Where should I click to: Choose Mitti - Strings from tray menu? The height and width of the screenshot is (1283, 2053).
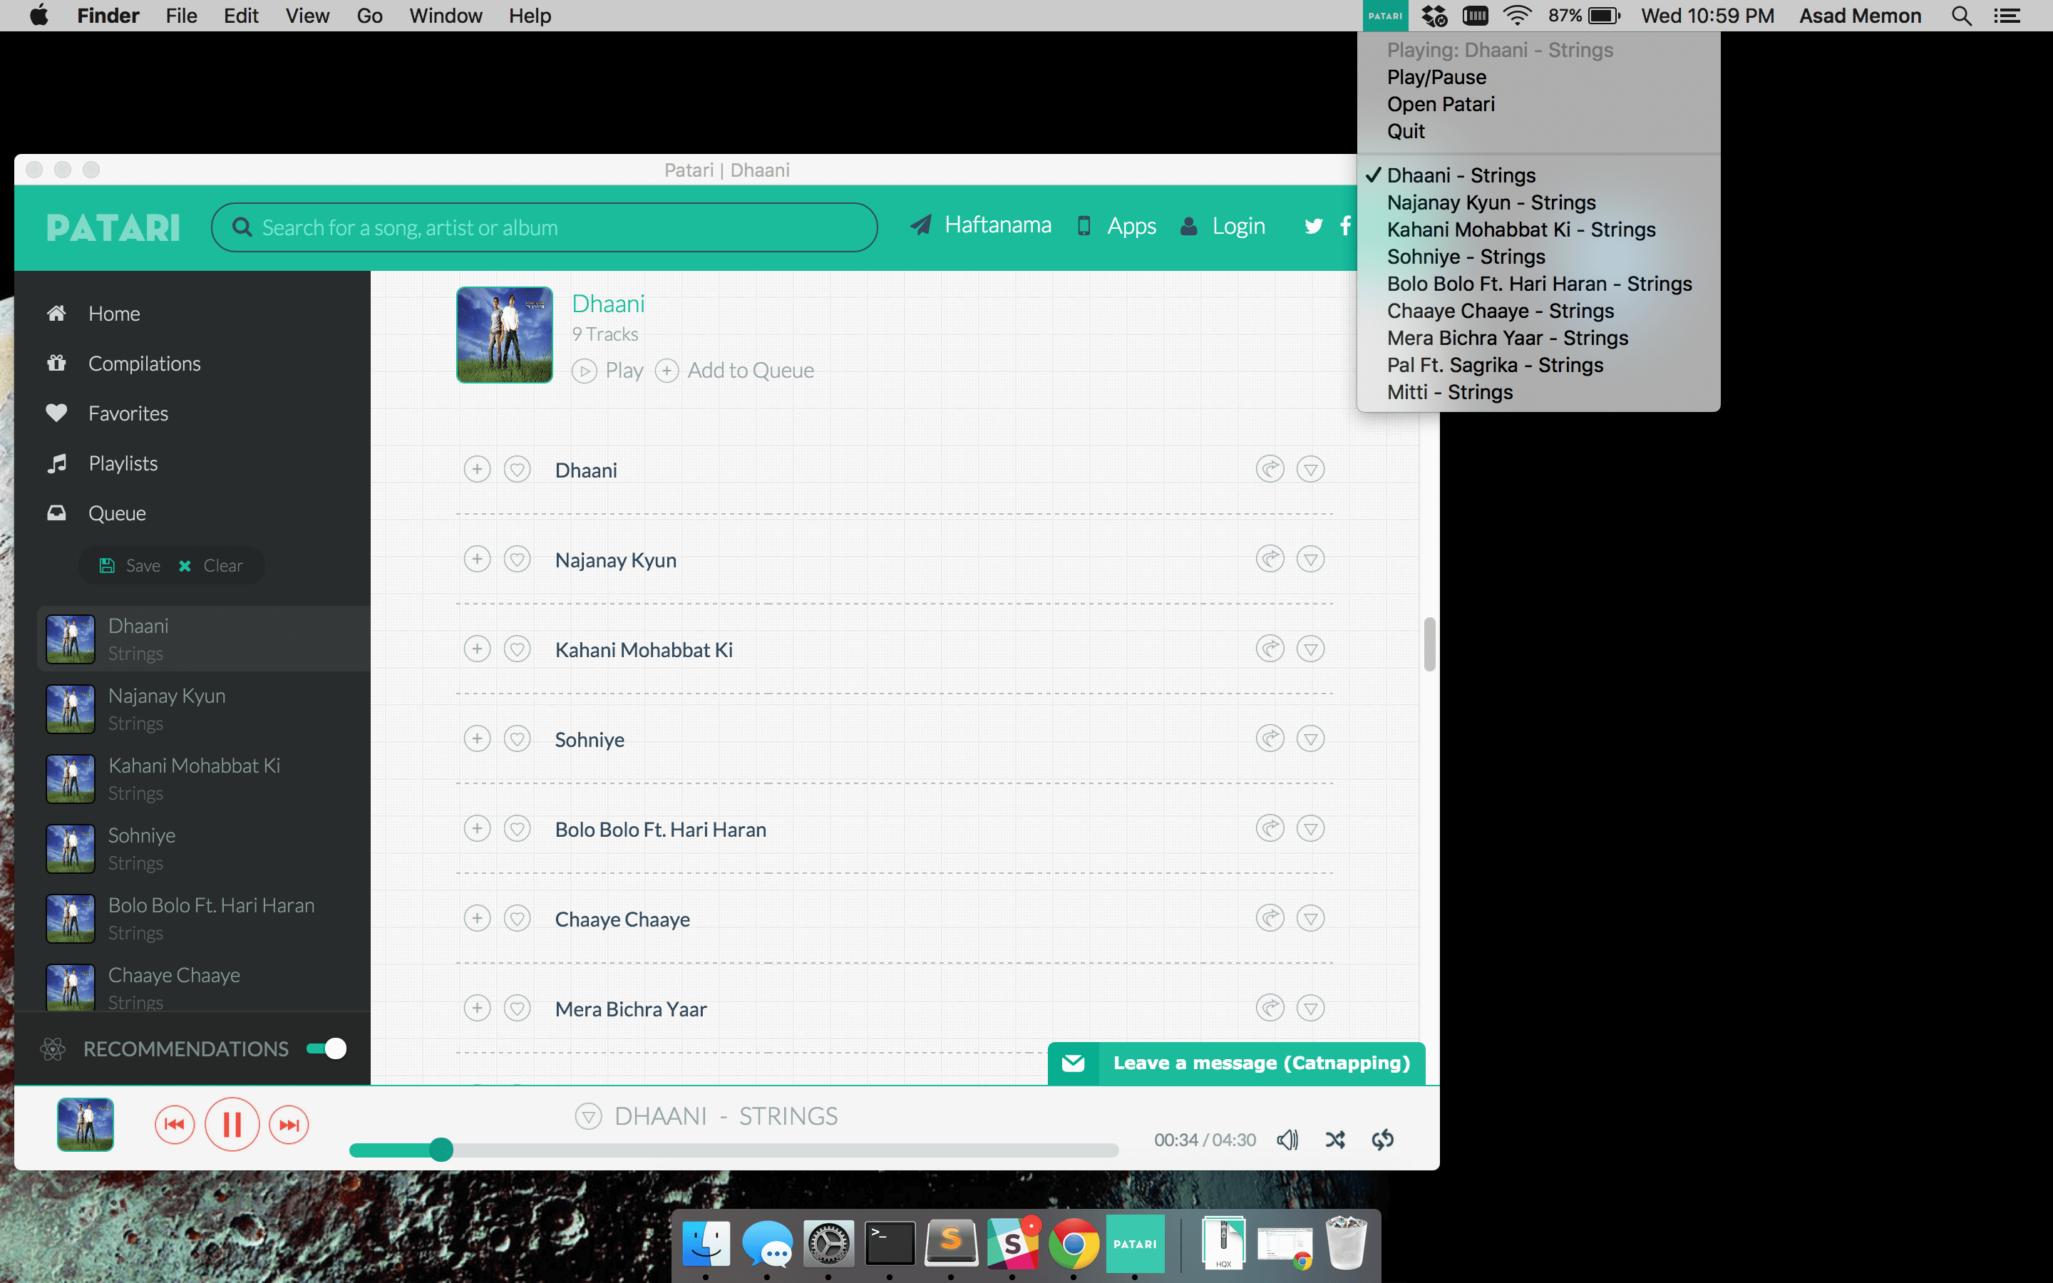1450,392
